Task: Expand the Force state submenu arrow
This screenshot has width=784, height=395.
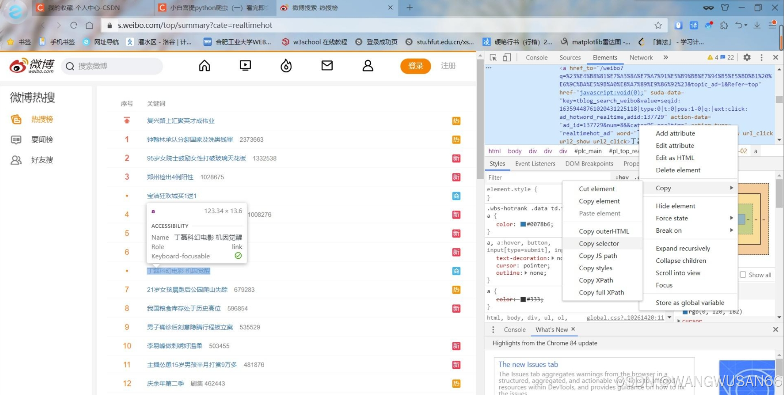Action: (x=731, y=218)
